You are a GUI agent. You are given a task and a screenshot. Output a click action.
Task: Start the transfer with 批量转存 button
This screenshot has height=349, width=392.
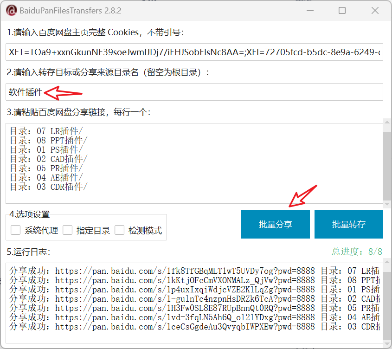click(348, 224)
